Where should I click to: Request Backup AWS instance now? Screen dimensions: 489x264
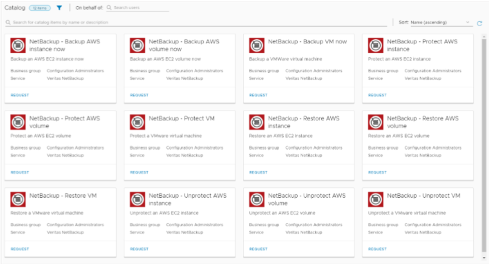click(20, 95)
